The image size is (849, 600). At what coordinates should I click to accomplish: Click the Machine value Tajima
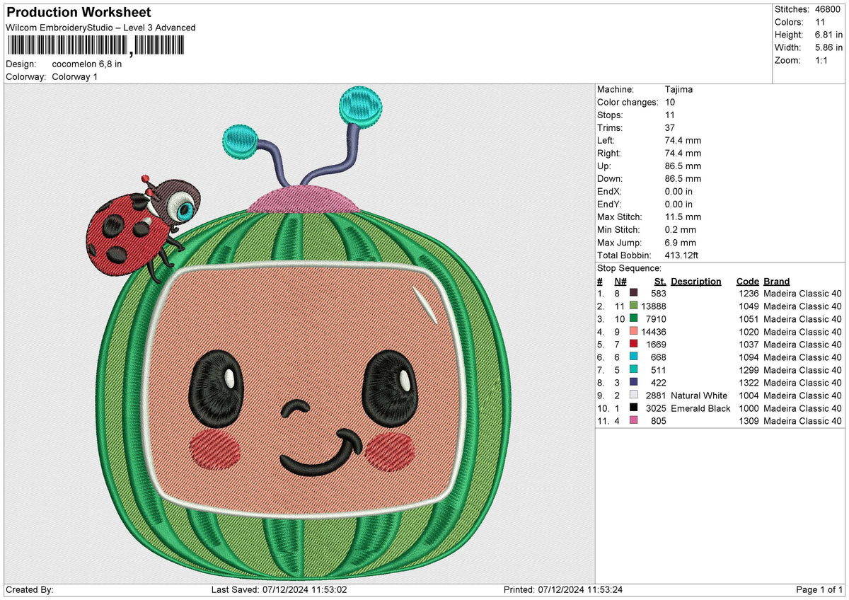pos(679,89)
